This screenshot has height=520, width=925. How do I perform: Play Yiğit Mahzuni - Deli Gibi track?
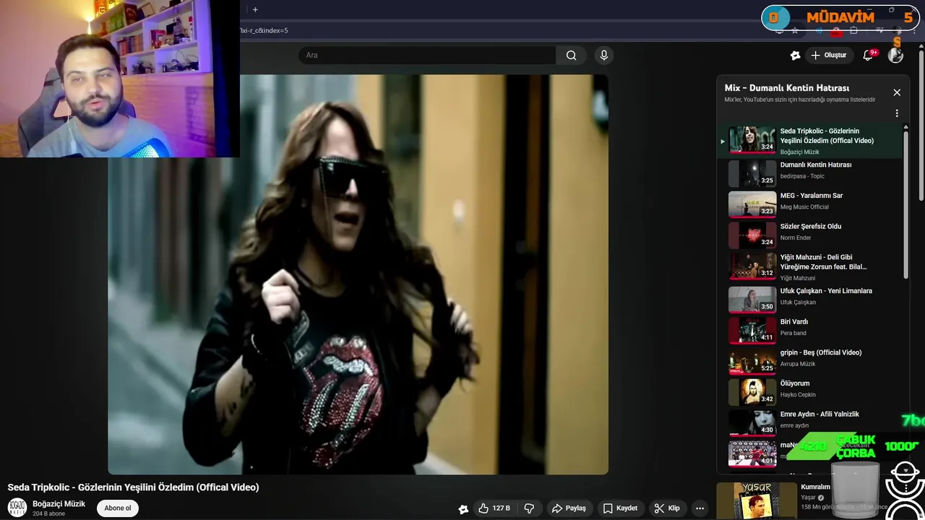tap(809, 266)
